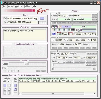Click the PAR value 10:11
Image resolution: width=101 pixels, height=99 pixels.
[x=77, y=58]
